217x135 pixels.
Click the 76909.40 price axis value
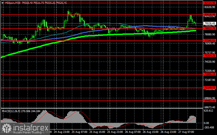(210, 43)
